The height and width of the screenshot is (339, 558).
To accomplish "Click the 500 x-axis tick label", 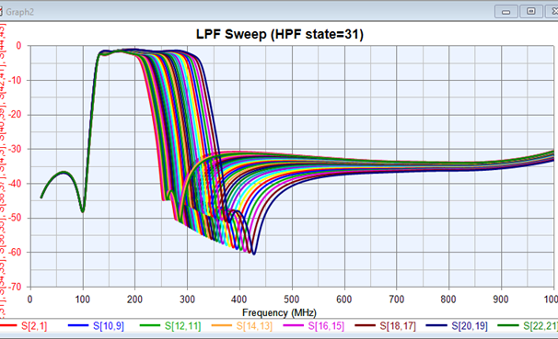I will 292,299.
